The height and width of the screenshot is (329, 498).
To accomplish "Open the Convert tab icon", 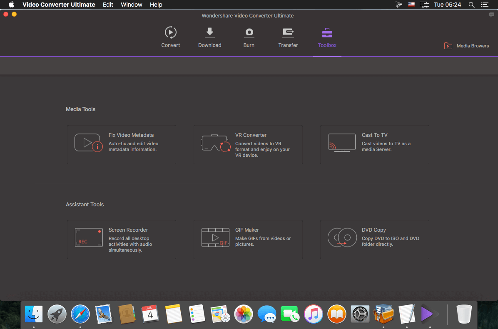I will click(170, 32).
